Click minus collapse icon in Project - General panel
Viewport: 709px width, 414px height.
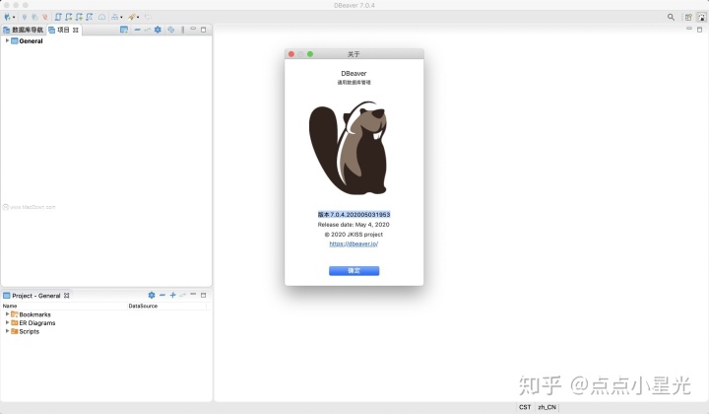162,295
